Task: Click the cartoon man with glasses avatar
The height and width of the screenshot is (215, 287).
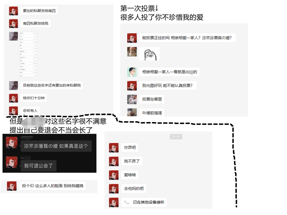Action: (x=132, y=72)
